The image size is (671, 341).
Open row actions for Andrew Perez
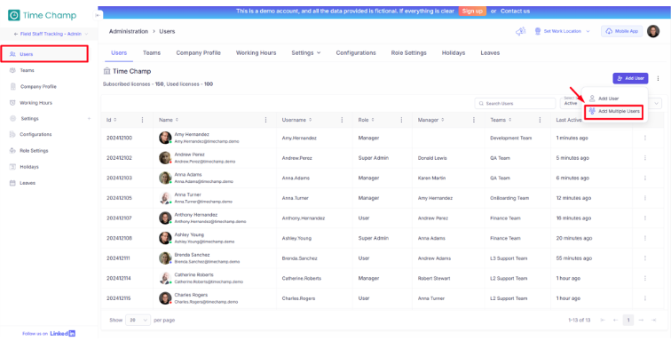click(645, 158)
